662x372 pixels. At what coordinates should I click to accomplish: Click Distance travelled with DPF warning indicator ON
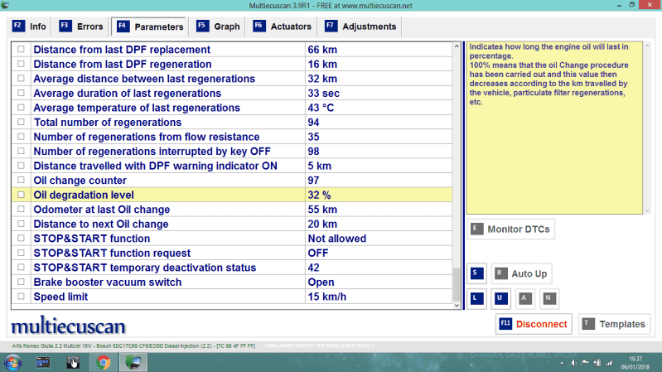[x=232, y=166]
